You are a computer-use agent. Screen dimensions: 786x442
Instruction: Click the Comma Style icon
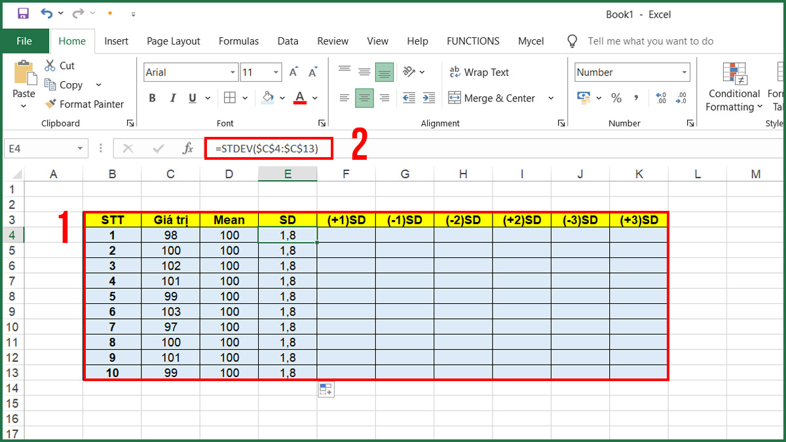tap(637, 98)
